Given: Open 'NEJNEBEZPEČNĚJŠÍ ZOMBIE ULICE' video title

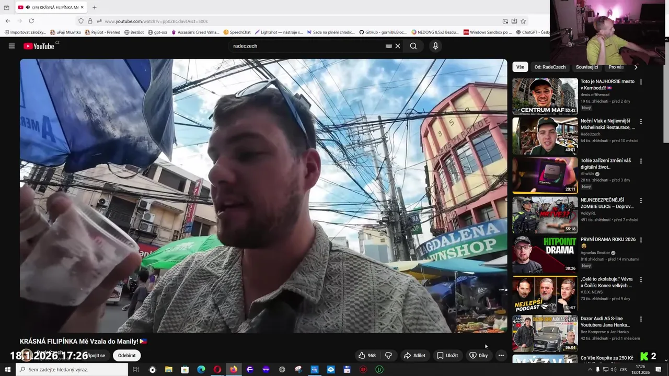Looking at the screenshot, I should tap(608, 203).
